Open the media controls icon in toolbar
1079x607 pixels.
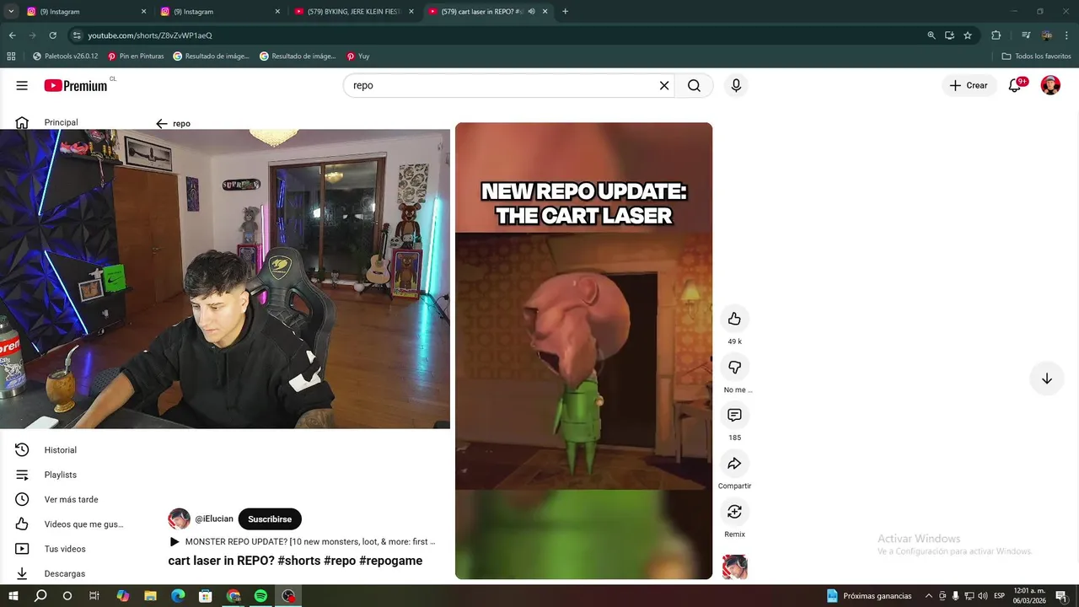[1026, 35]
